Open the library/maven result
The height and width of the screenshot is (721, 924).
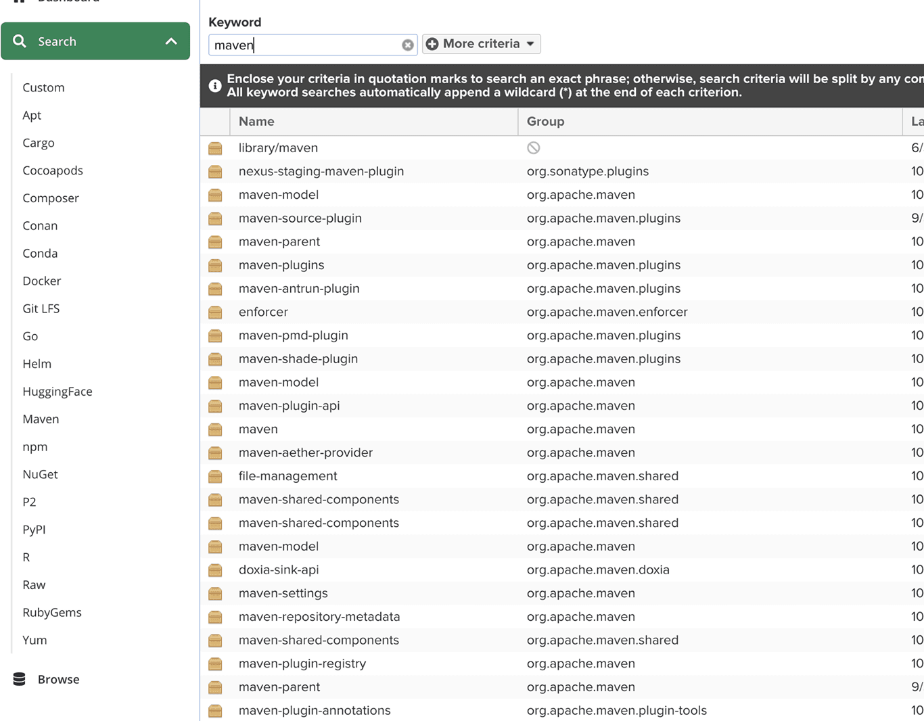tap(278, 147)
